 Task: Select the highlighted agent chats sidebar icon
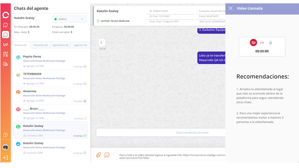click(6, 35)
